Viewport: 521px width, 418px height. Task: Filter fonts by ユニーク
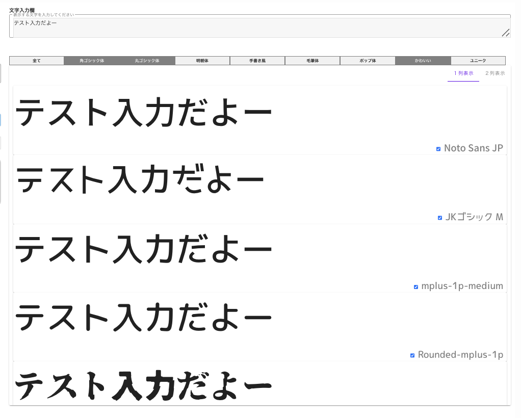click(x=478, y=61)
